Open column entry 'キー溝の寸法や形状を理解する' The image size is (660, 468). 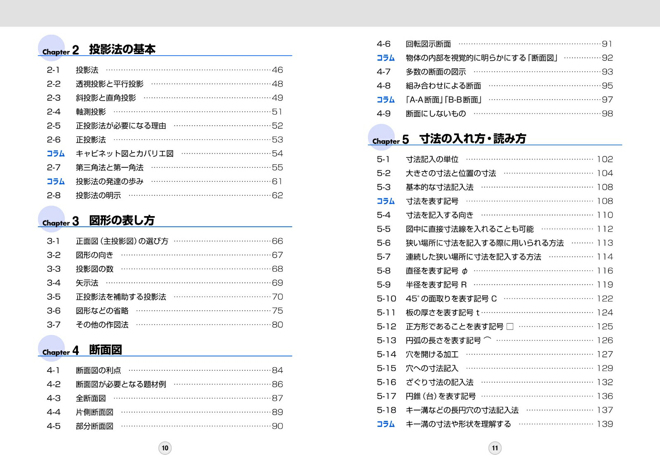tap(495, 424)
